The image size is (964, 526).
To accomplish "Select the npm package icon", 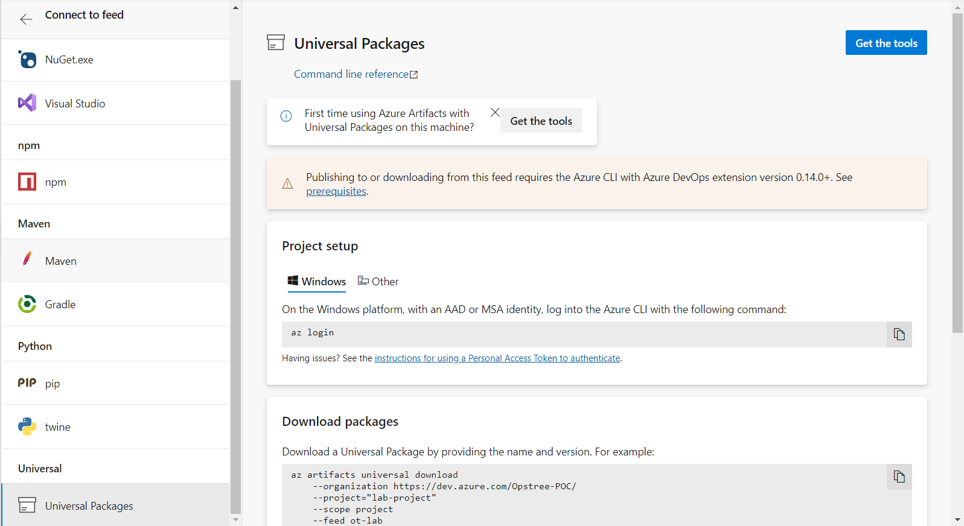I will pyautogui.click(x=27, y=182).
